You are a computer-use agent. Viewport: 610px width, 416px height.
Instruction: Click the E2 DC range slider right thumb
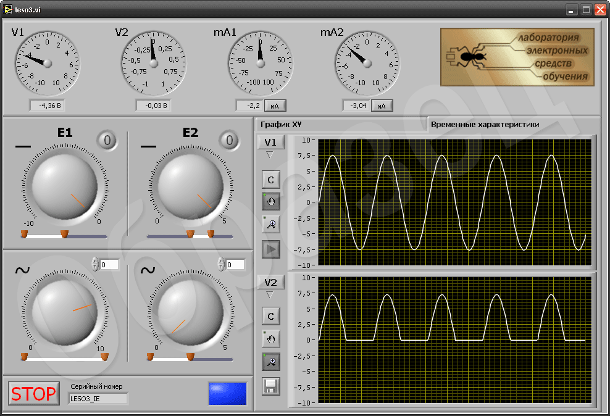211,234
